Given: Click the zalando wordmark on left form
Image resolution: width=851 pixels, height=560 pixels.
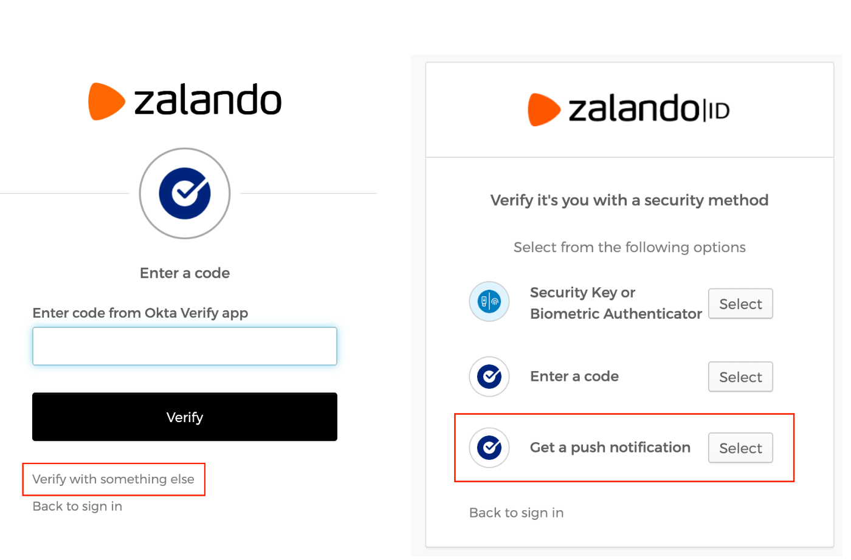Looking at the screenshot, I should click(208, 100).
